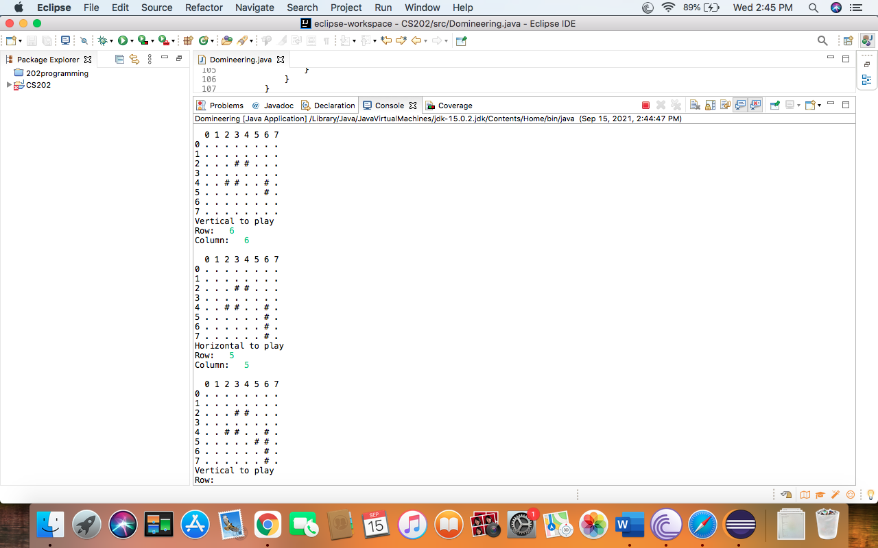This screenshot has width=878, height=548.
Task: Open the Source menu
Action: click(x=156, y=8)
